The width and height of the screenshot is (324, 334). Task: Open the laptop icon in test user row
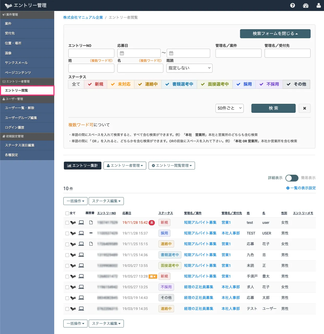tap(81, 222)
